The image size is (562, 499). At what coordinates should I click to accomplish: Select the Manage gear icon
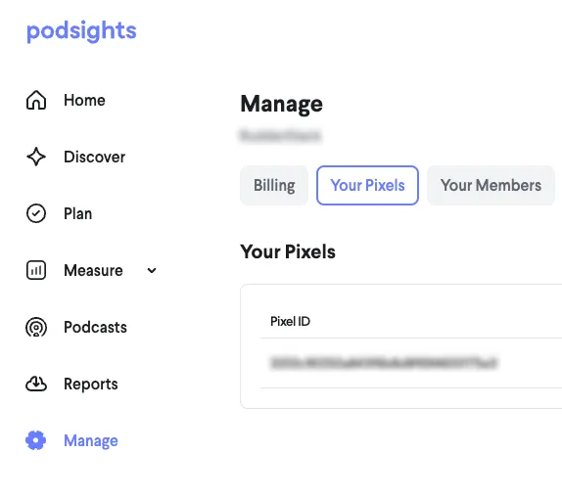click(x=36, y=440)
